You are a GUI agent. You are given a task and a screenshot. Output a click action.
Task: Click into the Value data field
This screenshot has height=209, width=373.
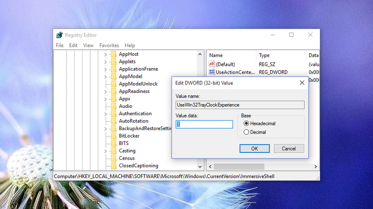point(204,124)
